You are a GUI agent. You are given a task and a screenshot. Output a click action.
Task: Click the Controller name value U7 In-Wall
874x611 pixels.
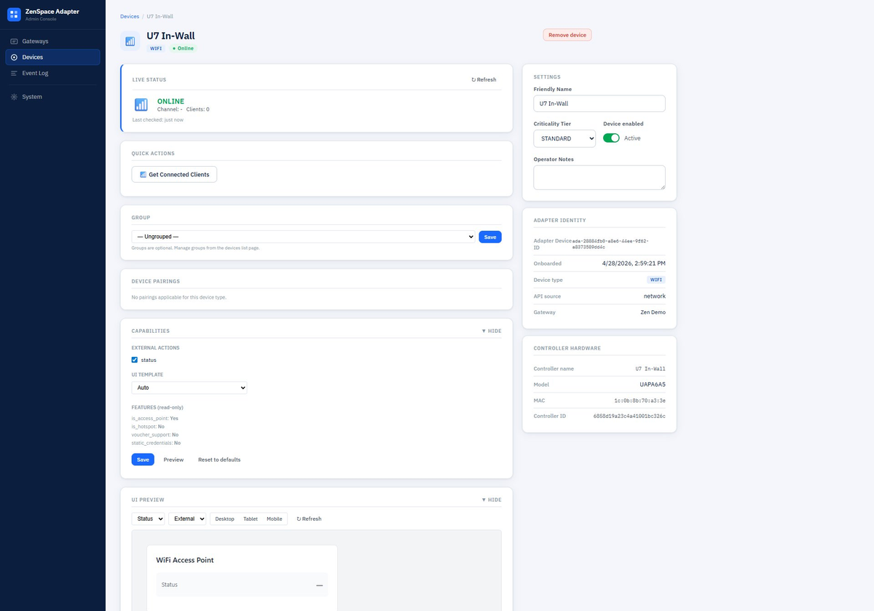coord(650,368)
